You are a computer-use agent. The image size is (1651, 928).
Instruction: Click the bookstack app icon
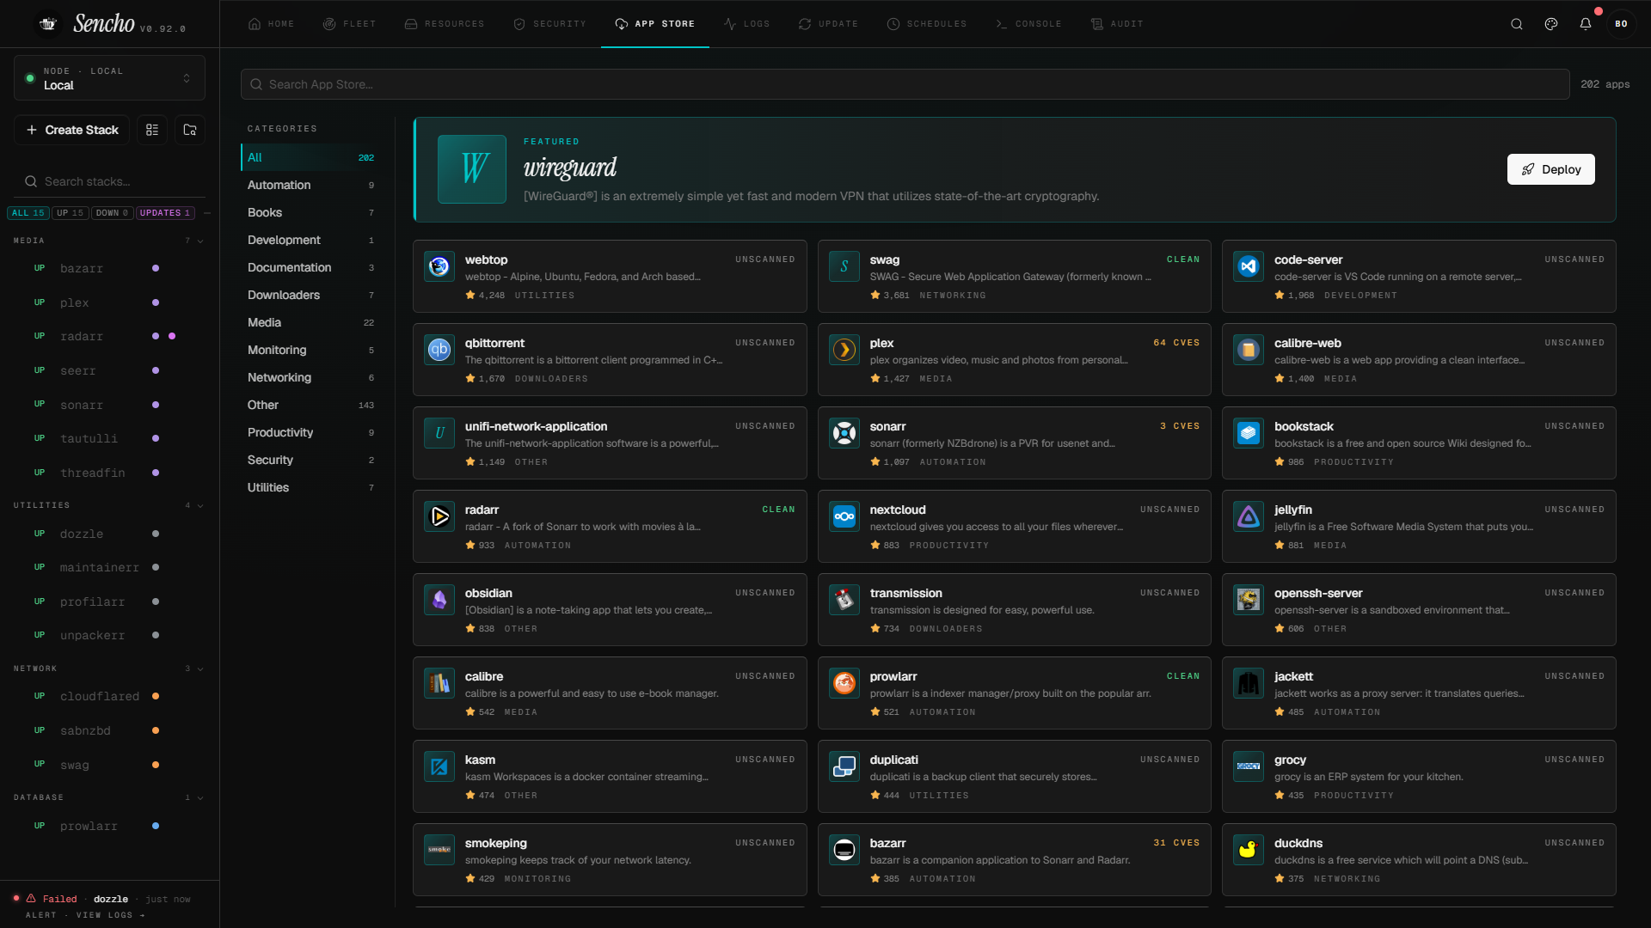coord(1249,433)
